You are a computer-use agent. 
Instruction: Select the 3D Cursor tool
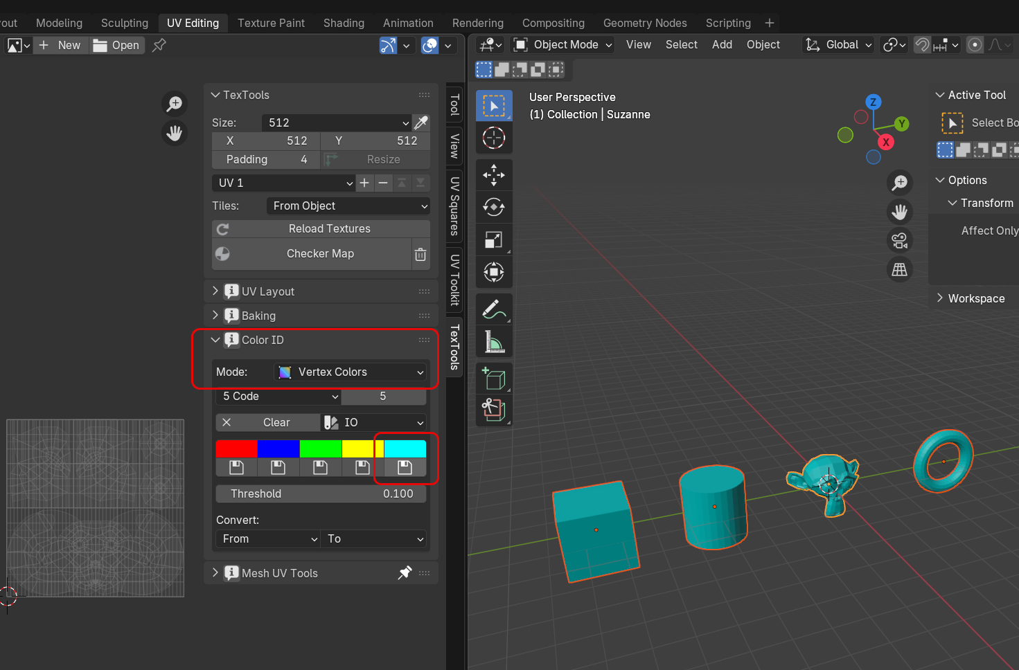494,138
